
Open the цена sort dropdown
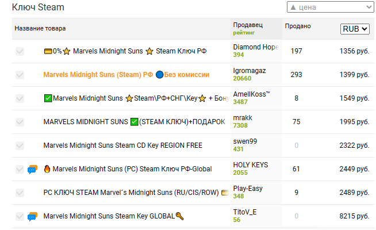coord(330,7)
